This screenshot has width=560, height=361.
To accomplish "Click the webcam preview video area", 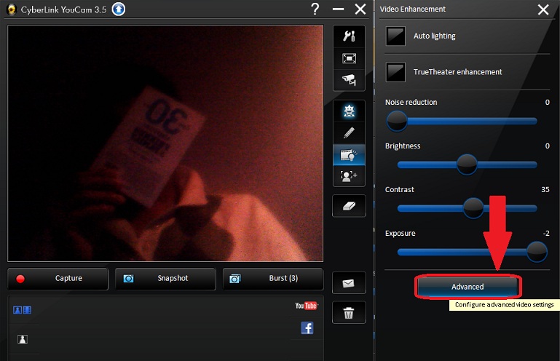I will pos(165,143).
